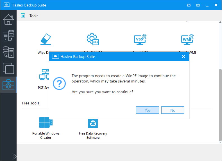222x161 pixels.
Task: Click the VSS repair tool icon
Action: click(140, 39)
